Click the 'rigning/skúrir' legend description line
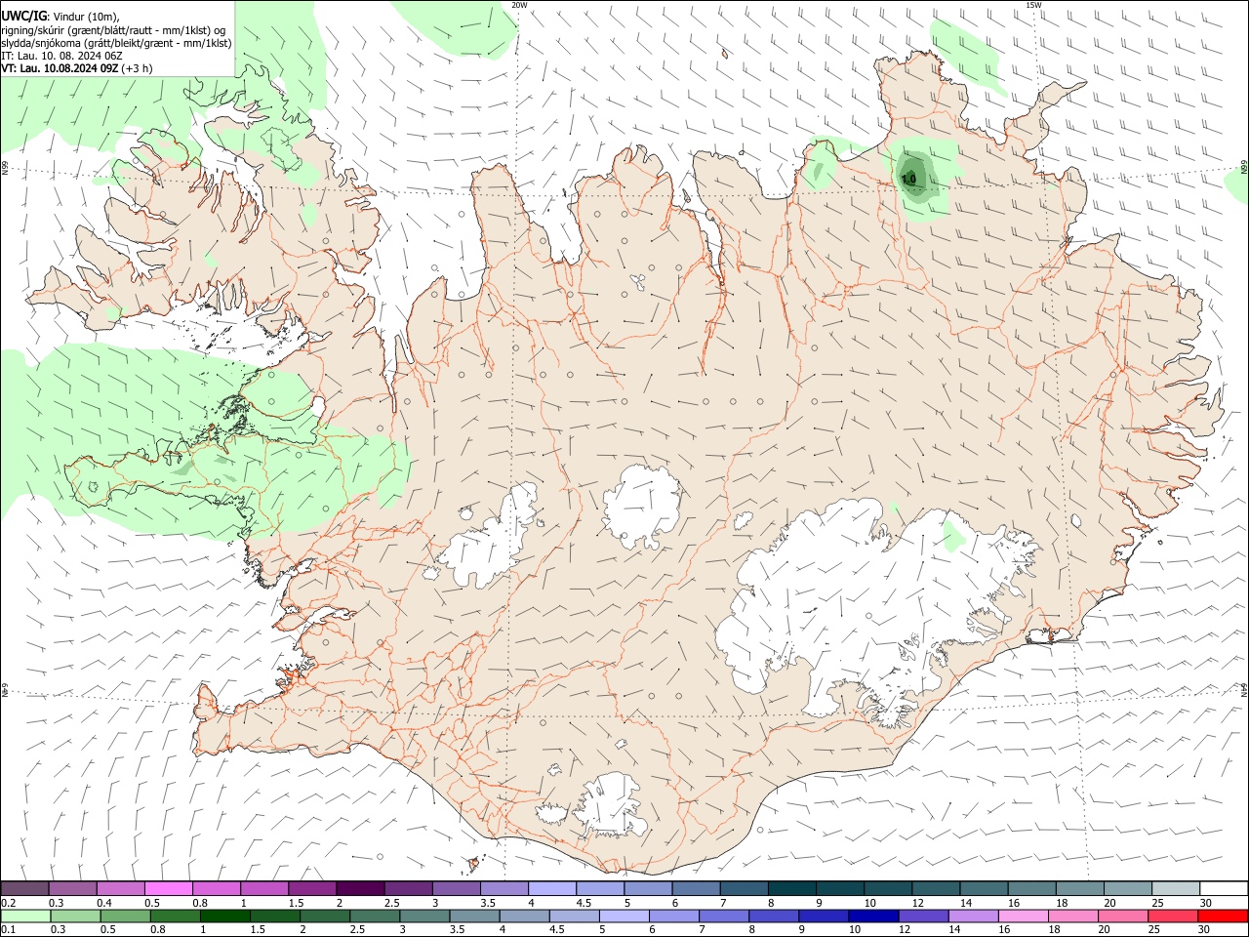This screenshot has height=937, width=1249. (x=113, y=30)
